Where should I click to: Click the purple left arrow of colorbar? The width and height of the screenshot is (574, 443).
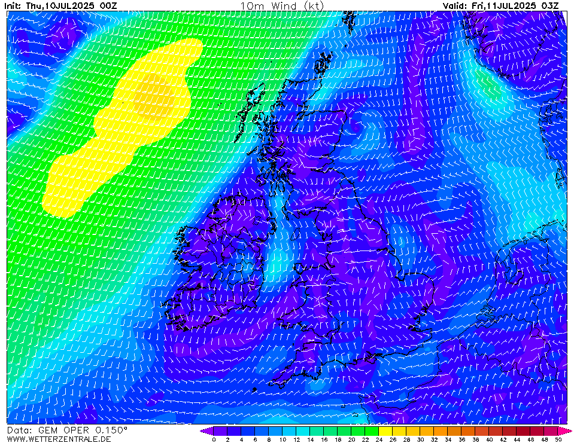point(206,431)
